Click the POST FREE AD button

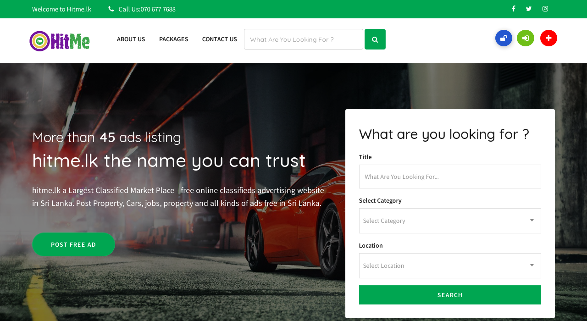(73, 244)
